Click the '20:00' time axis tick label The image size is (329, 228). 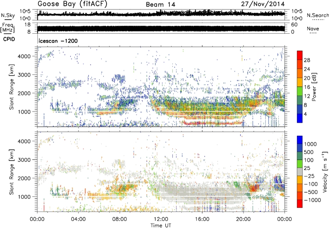243,219
